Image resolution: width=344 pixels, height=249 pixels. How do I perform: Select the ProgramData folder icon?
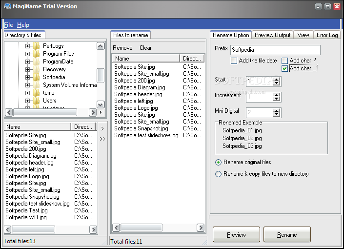pyautogui.click(x=37, y=62)
